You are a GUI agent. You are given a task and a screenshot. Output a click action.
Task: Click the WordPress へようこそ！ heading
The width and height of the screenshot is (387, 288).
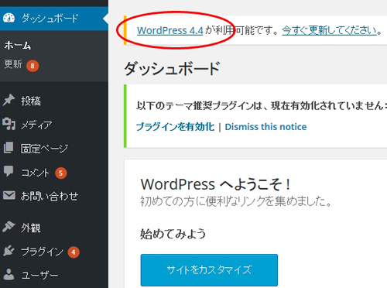coord(216,184)
